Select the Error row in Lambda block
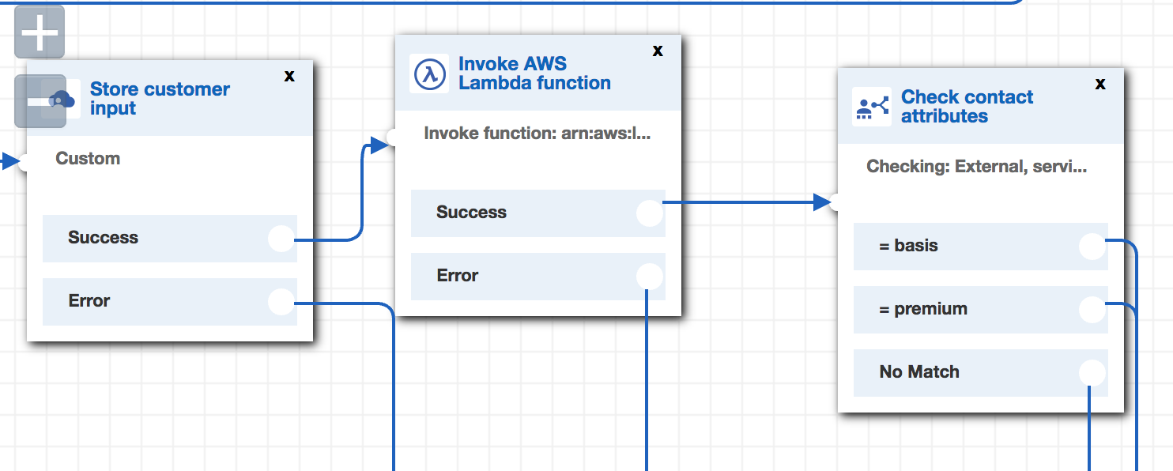 (x=537, y=277)
